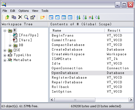Viewport: 135px width, 110px height.
Task: Switch to details view toolbar button
Action: [70, 17]
